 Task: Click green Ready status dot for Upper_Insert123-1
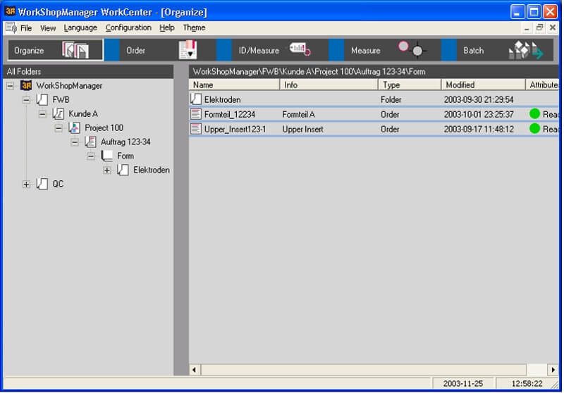coord(535,129)
